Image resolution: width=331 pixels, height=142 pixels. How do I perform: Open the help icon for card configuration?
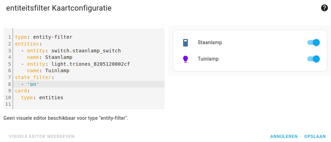[325, 8]
